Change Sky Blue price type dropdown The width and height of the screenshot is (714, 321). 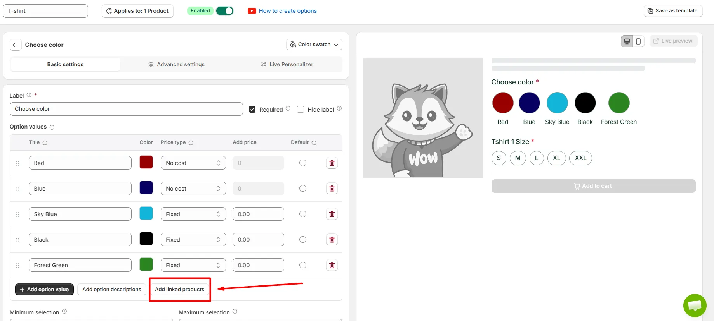[193, 214]
